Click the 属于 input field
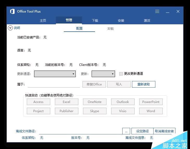The image size is (190, 149). [x=54, y=84]
